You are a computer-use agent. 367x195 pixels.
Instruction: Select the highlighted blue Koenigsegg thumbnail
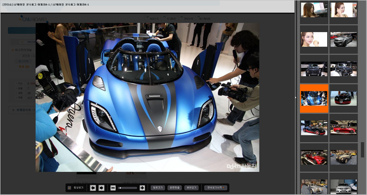pos(314,98)
